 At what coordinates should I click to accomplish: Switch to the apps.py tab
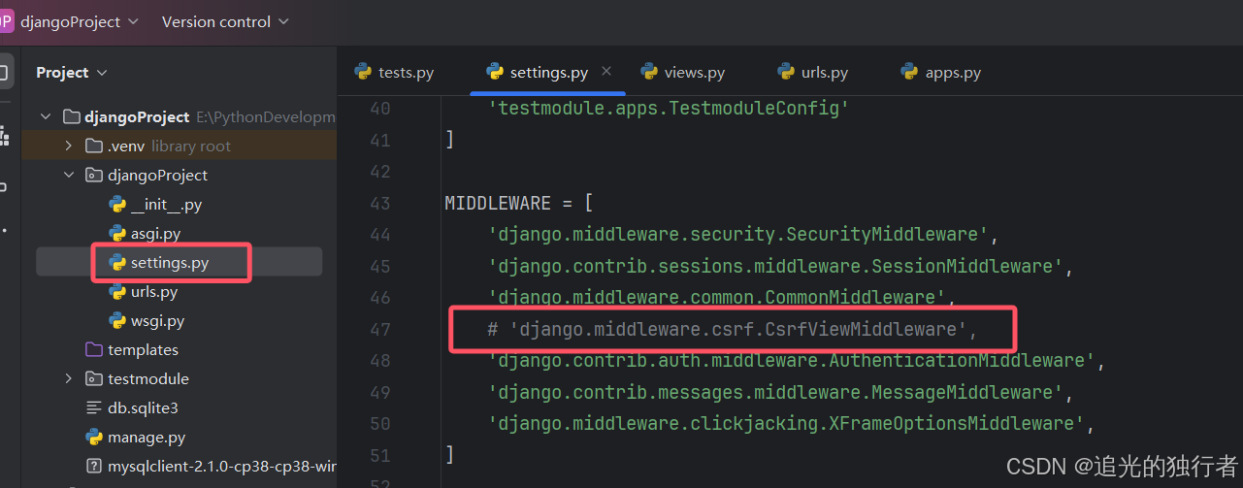tap(940, 73)
